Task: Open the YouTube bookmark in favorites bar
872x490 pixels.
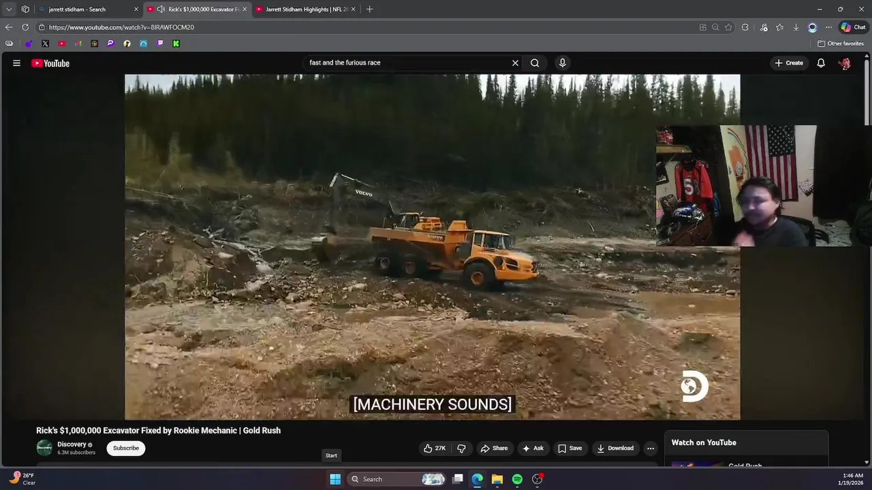Action: point(61,44)
